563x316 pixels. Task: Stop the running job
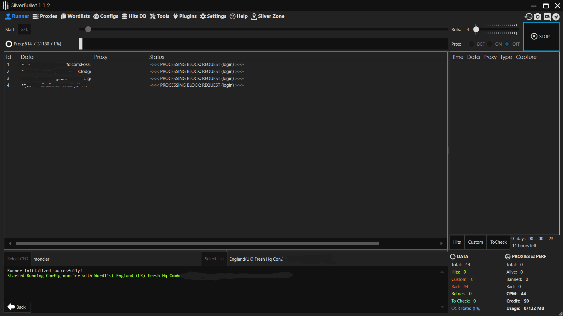coord(541,37)
